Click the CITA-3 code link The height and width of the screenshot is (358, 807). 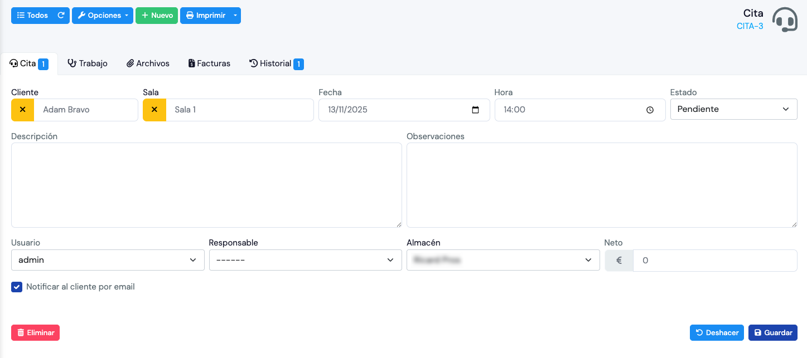[750, 26]
